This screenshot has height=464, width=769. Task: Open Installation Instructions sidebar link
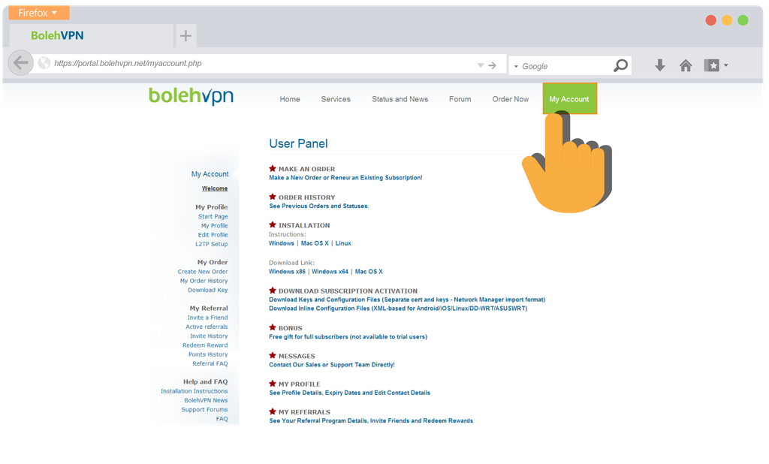195,391
